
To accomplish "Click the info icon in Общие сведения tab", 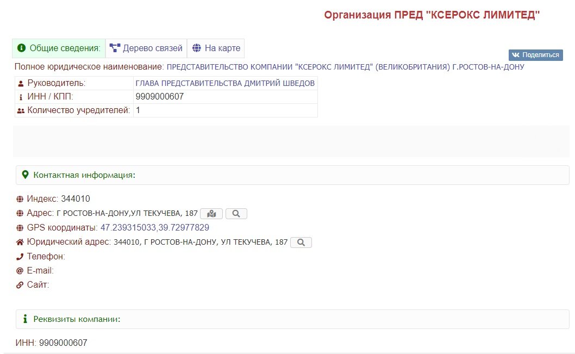I will pos(22,48).
